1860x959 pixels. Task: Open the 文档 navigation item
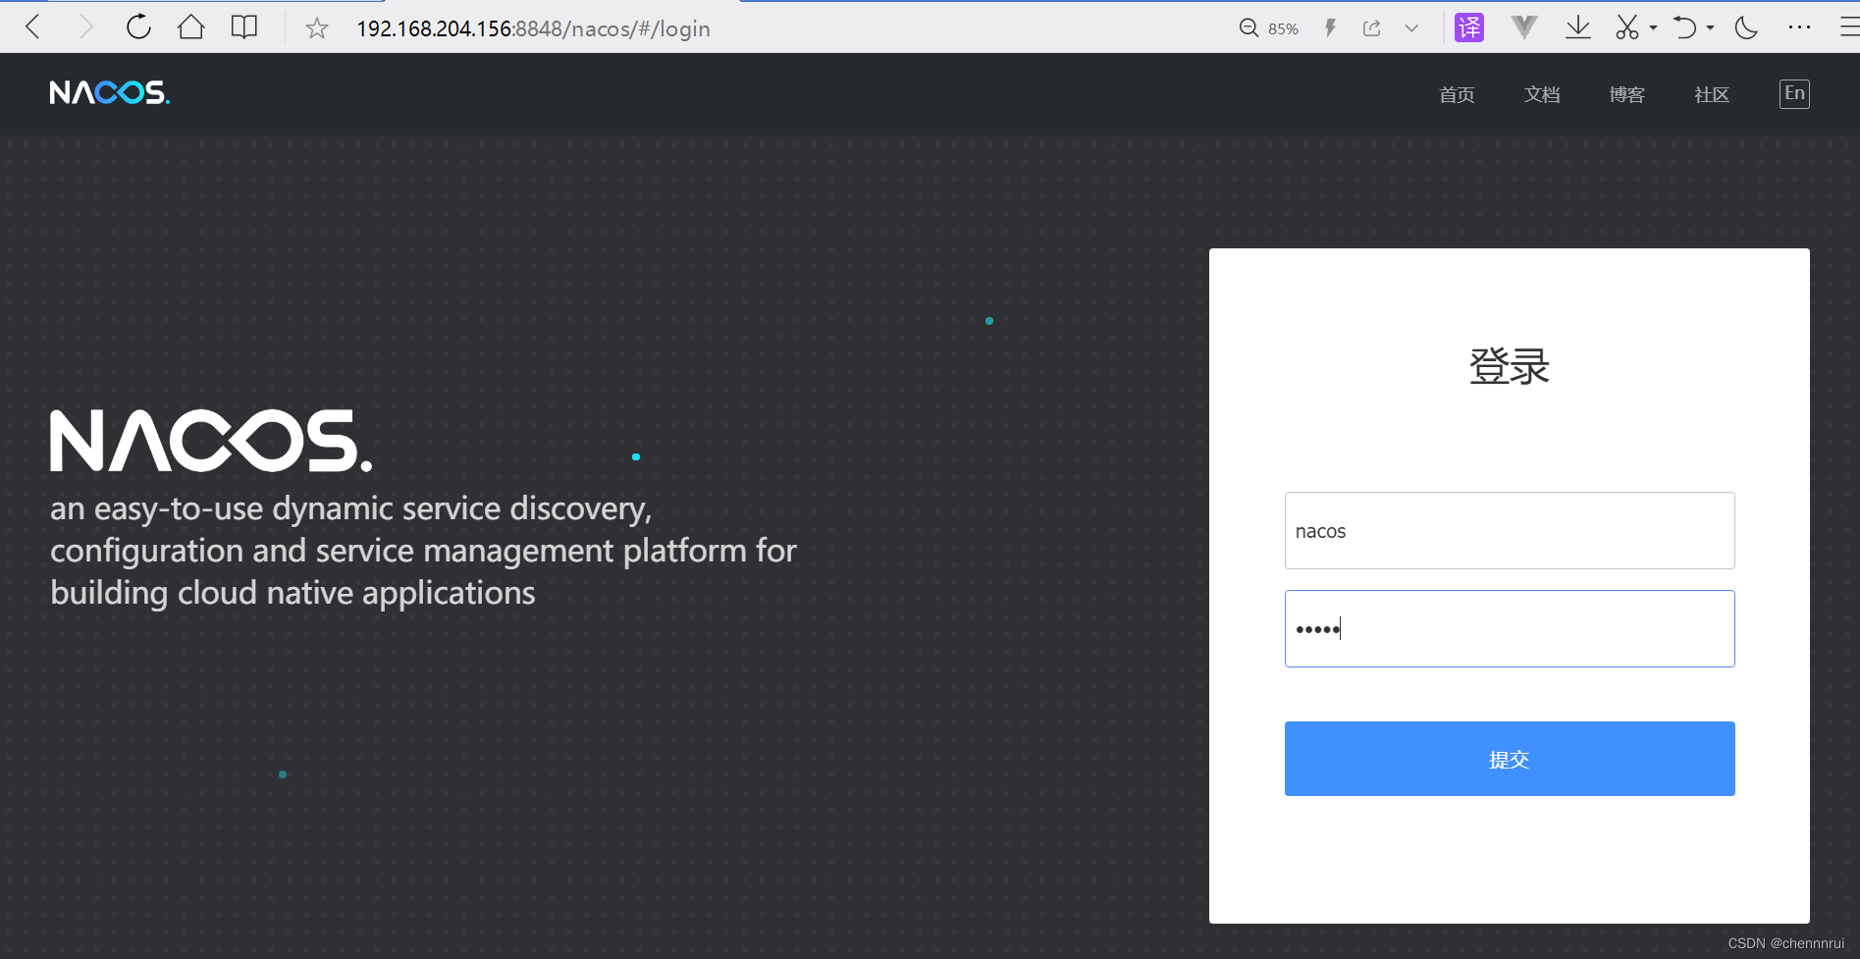pos(1542,94)
